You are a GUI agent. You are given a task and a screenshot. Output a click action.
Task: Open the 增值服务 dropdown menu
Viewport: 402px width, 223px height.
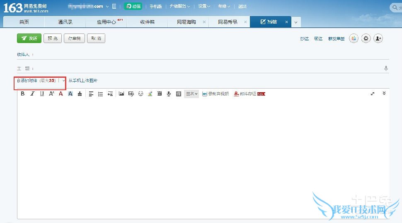[180, 6]
